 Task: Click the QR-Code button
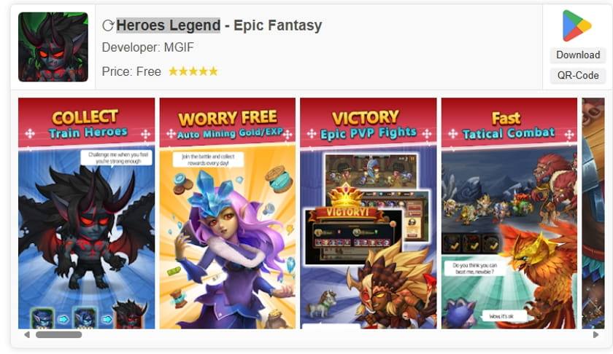click(578, 75)
